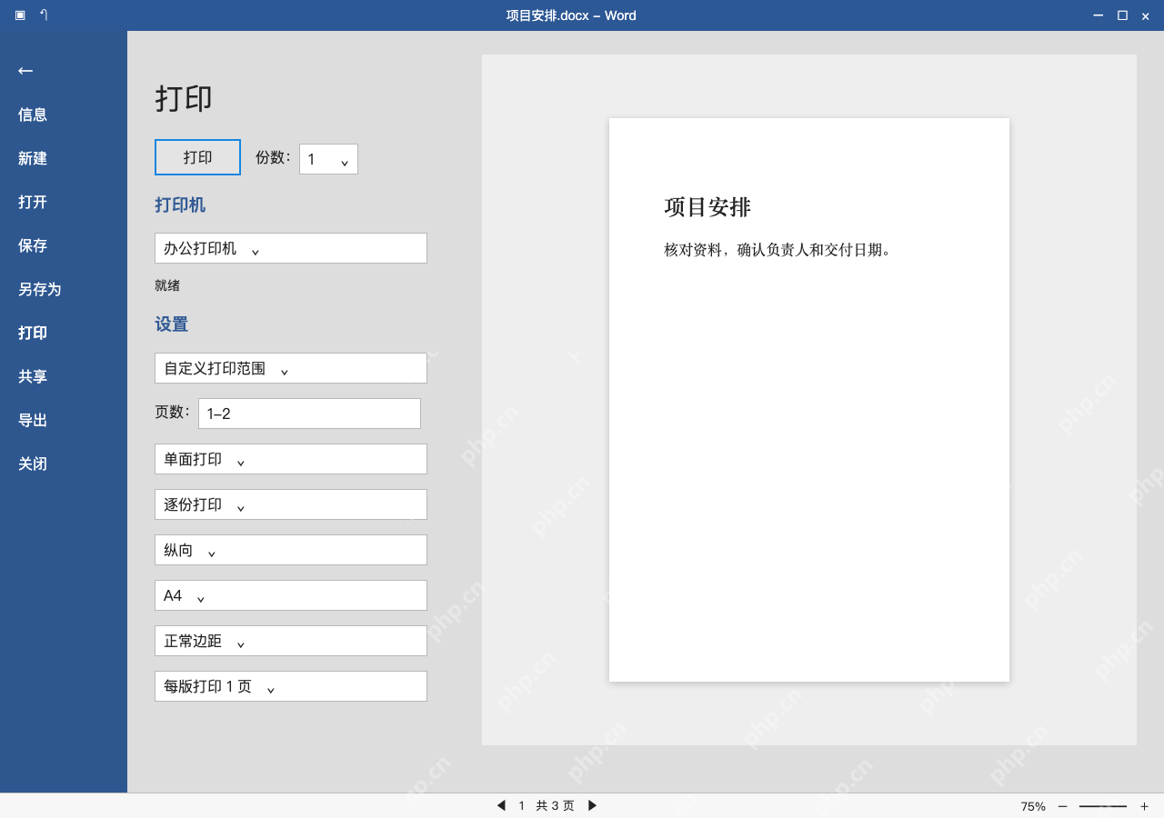This screenshot has height=818, width=1164.
Task: Close the Word window
Action: pyautogui.click(x=1146, y=15)
